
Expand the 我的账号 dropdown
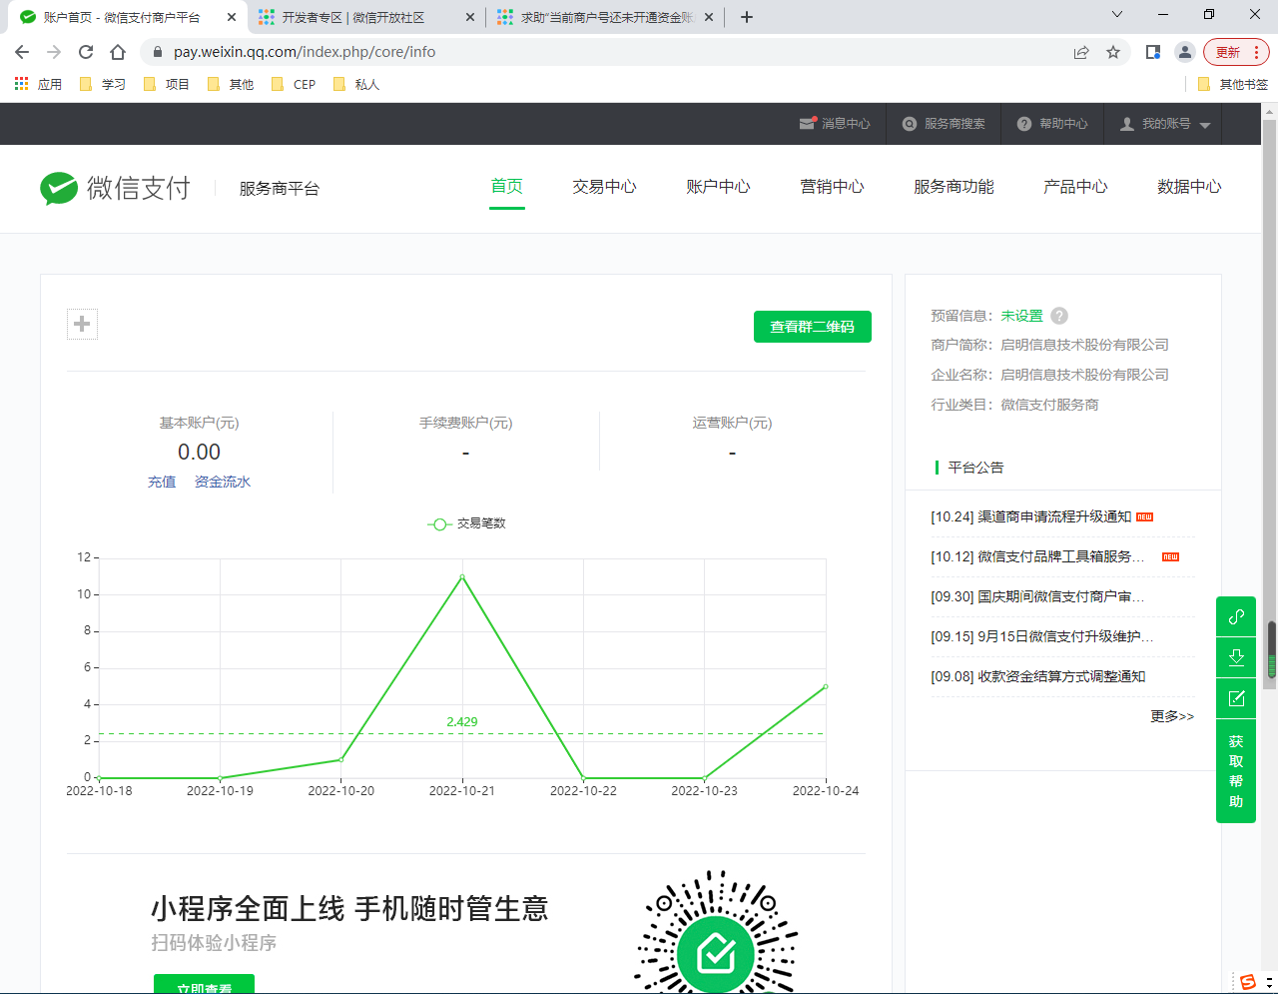point(1165,124)
